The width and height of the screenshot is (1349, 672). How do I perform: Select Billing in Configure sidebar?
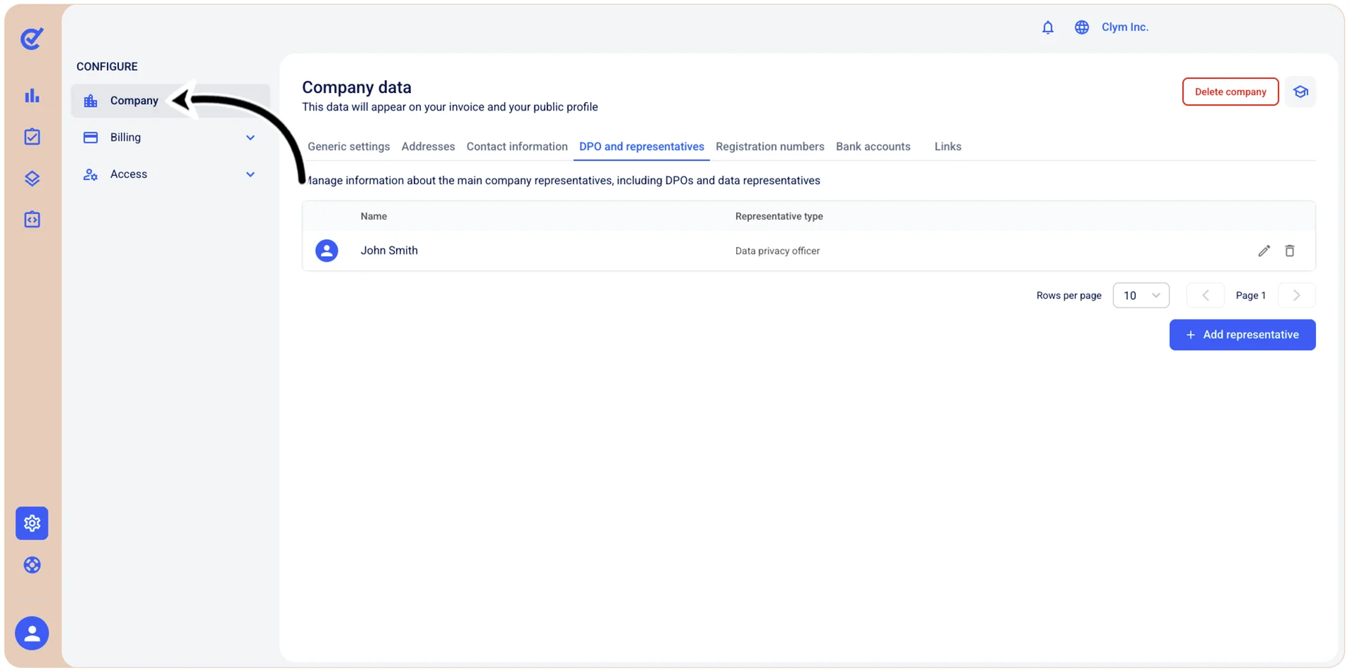[x=170, y=137]
